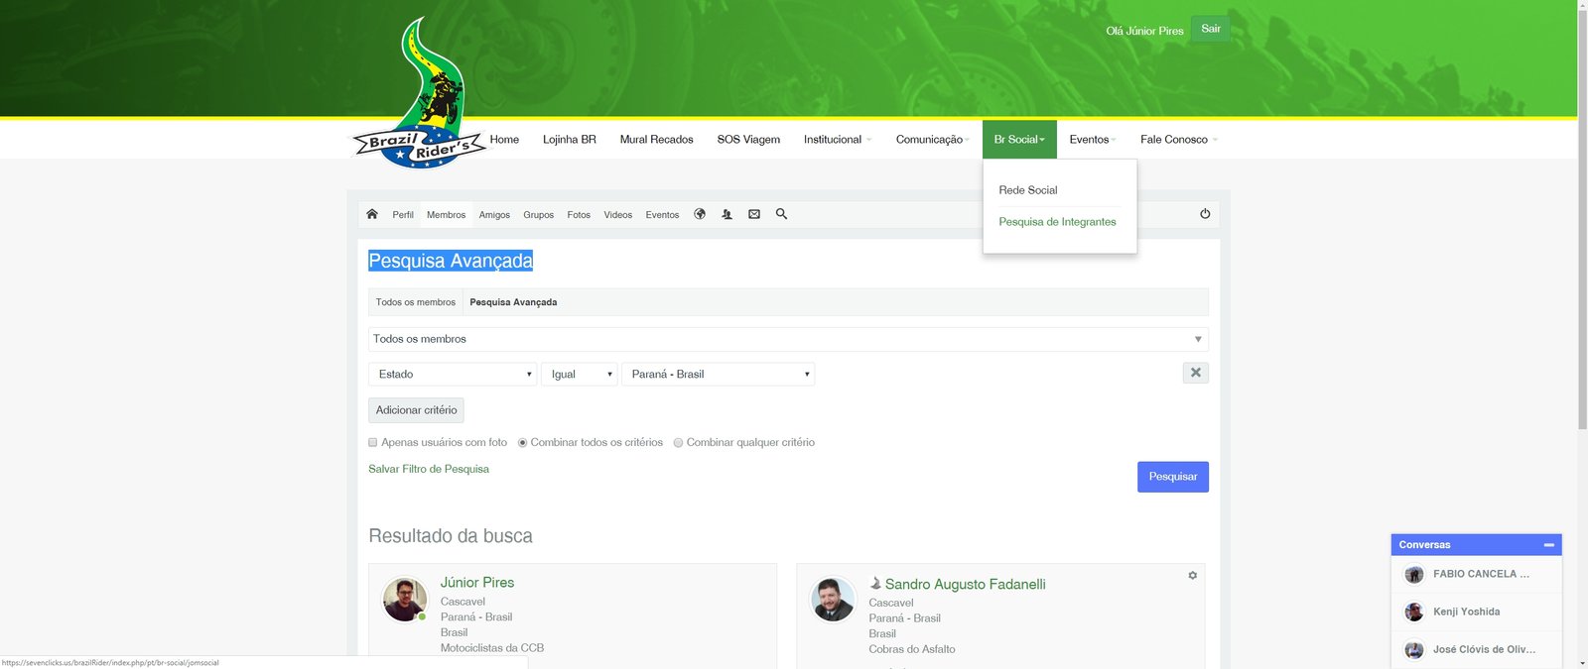Select Rede Social in dropdown
1588x669 pixels.
pyautogui.click(x=1028, y=190)
